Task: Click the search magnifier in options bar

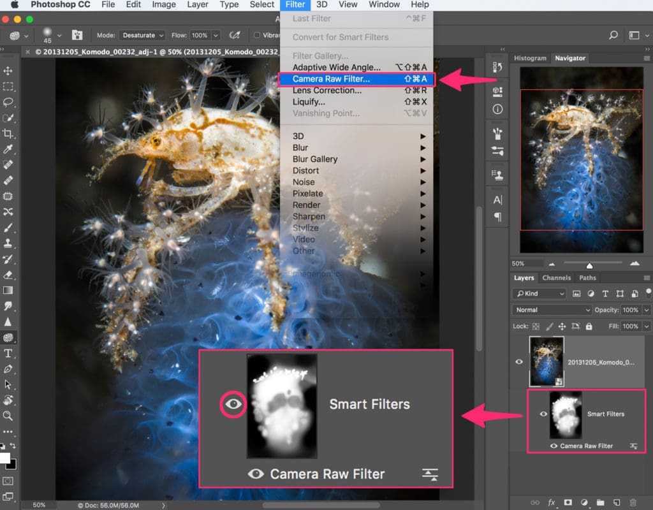Action: 613,35
